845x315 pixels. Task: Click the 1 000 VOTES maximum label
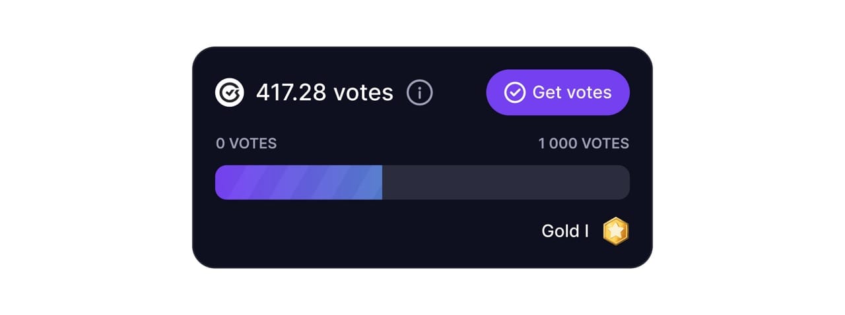tap(584, 144)
